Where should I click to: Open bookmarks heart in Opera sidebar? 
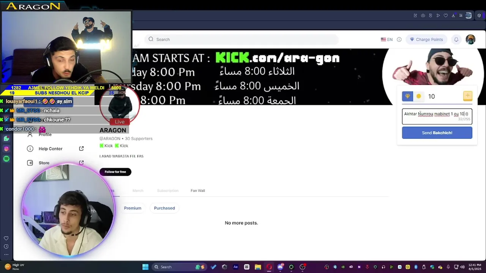coord(6,238)
